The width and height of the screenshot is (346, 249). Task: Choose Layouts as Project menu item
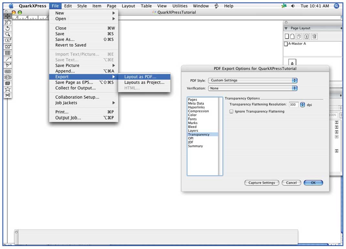point(144,82)
